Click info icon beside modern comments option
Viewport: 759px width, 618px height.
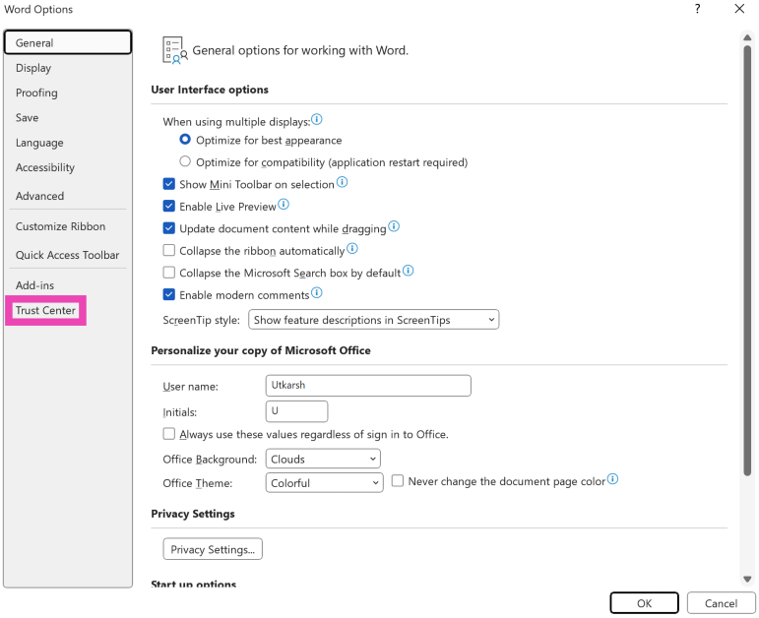pyautogui.click(x=317, y=293)
